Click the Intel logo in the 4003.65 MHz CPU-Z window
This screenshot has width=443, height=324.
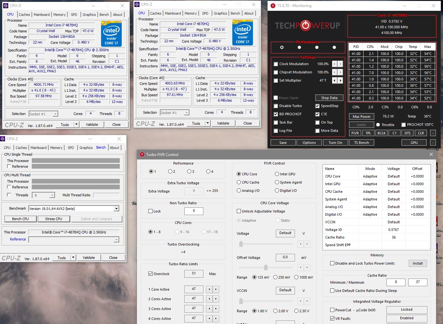(242, 32)
